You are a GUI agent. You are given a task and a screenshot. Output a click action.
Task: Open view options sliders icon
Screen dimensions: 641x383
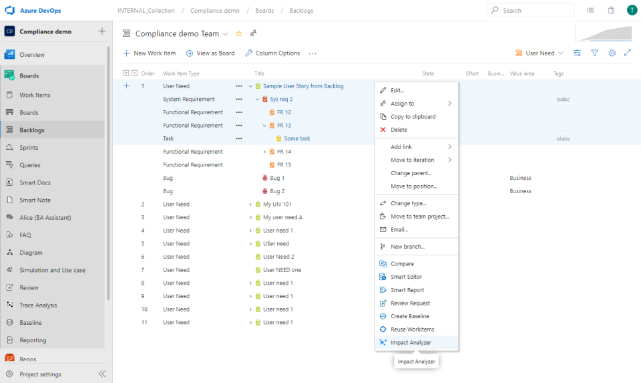tap(577, 53)
